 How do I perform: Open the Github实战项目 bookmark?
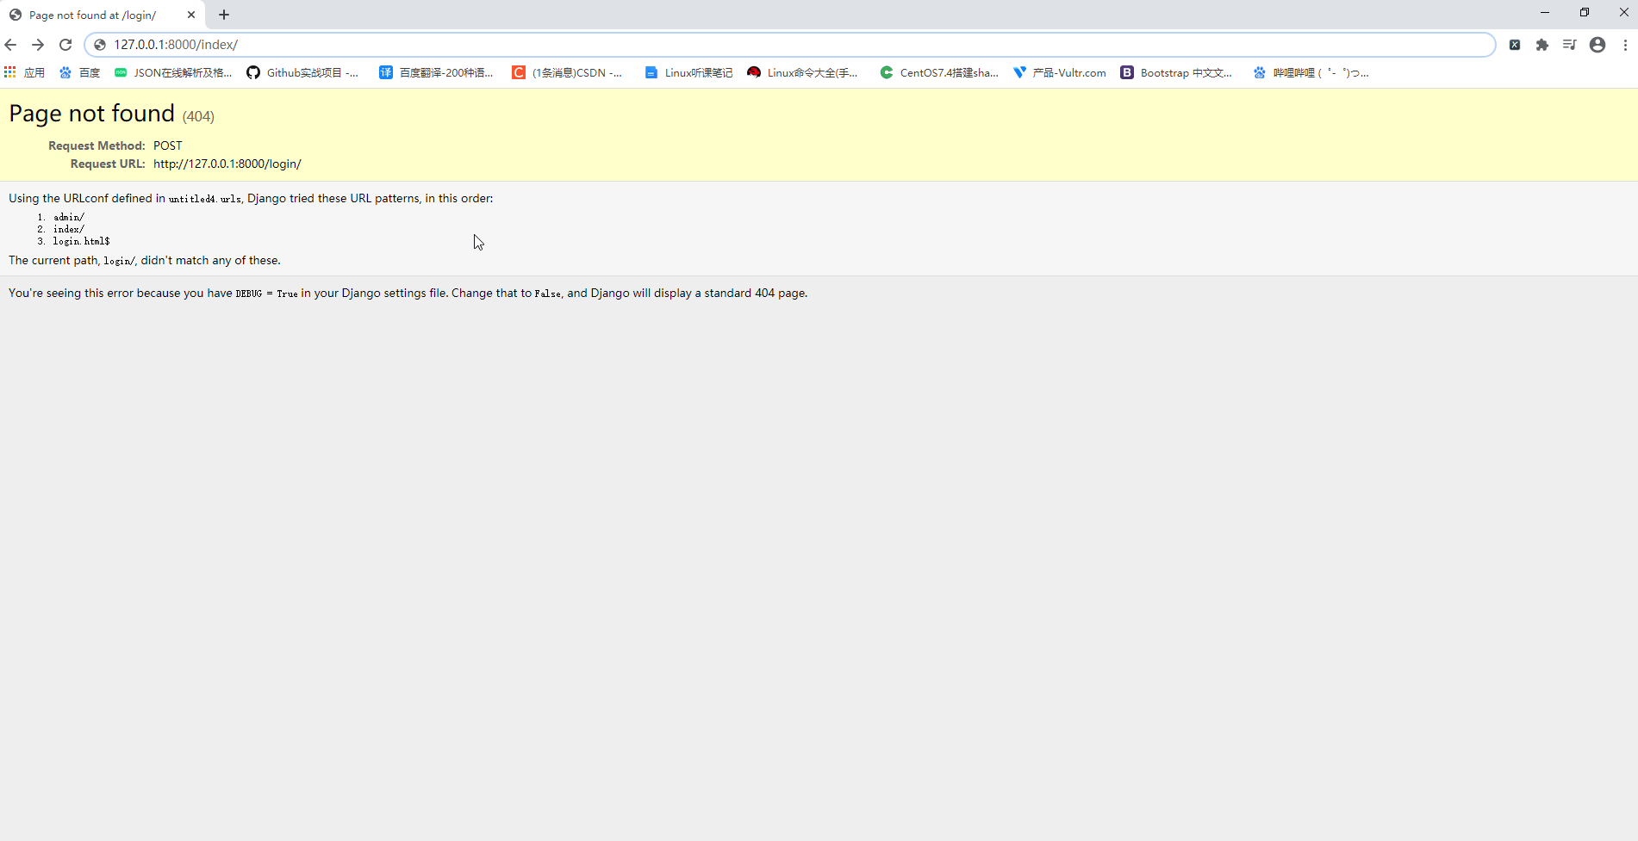point(302,72)
